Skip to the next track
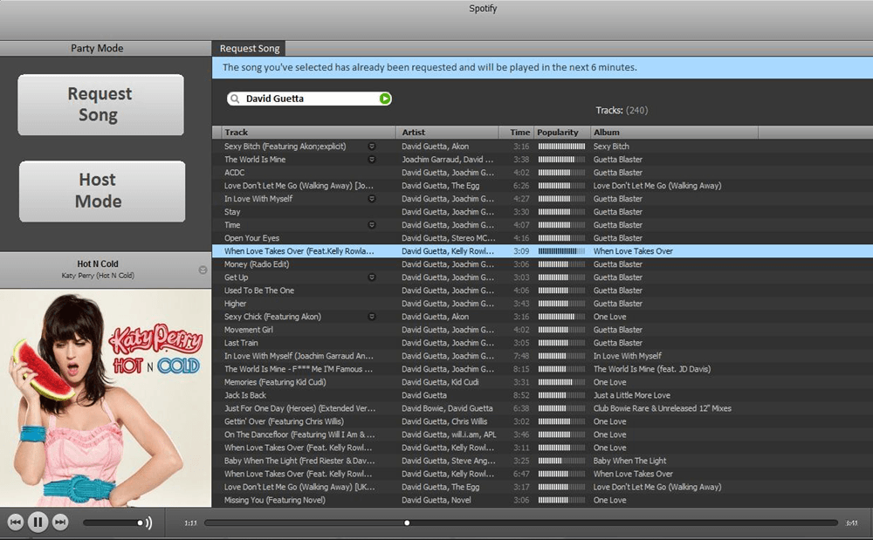Screen dimensions: 873x540 (60, 523)
